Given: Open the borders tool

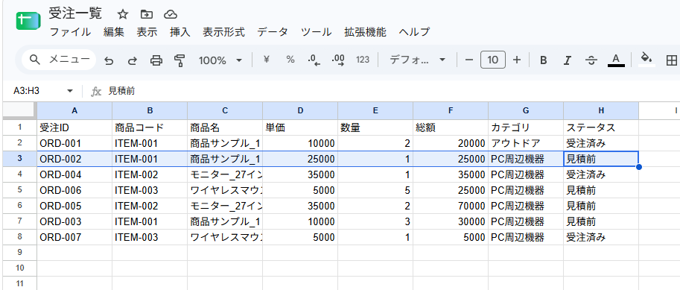Looking at the screenshot, I should coord(671,60).
